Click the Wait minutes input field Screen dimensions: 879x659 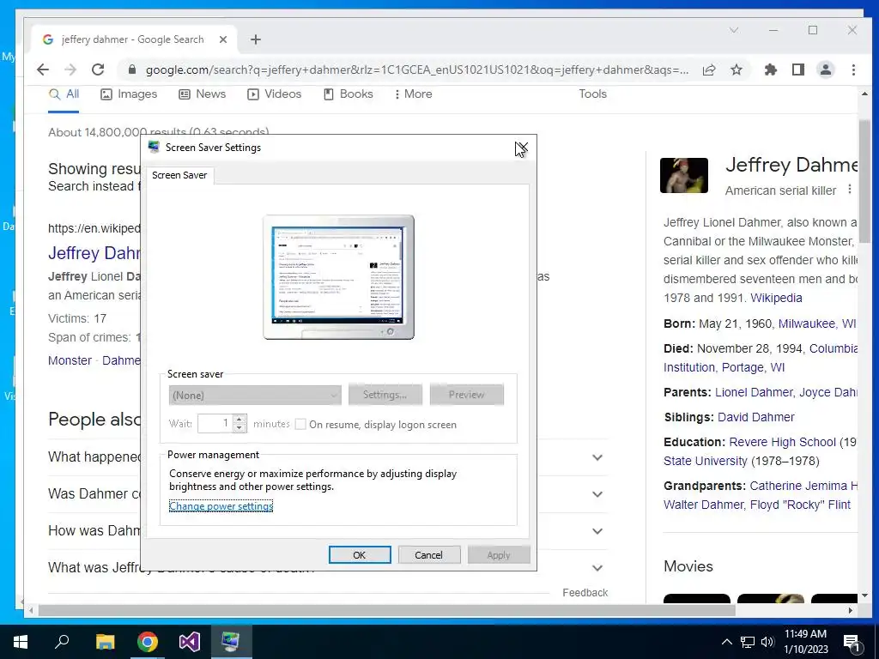(215, 424)
